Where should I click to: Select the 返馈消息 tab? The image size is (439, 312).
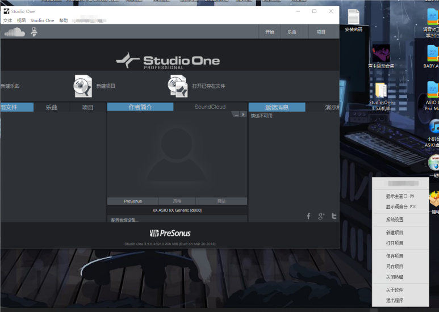tap(277, 107)
